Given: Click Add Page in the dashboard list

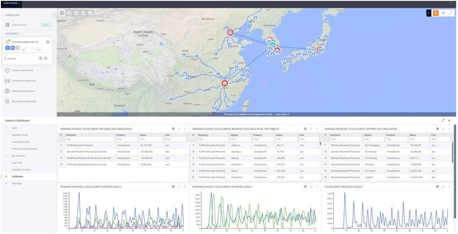Looking at the screenshot, I should point(17,184).
